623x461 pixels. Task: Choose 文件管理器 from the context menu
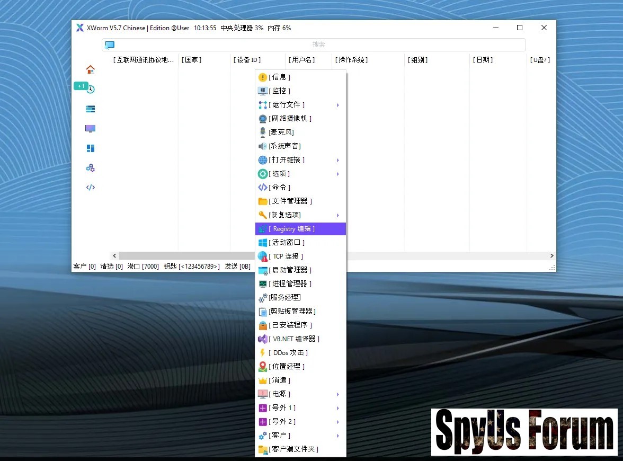290,201
